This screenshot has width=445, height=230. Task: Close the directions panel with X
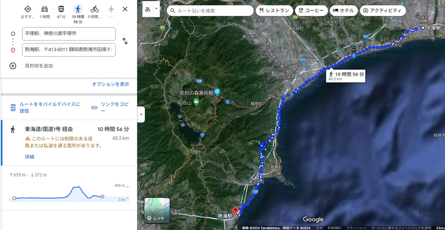tap(125, 9)
